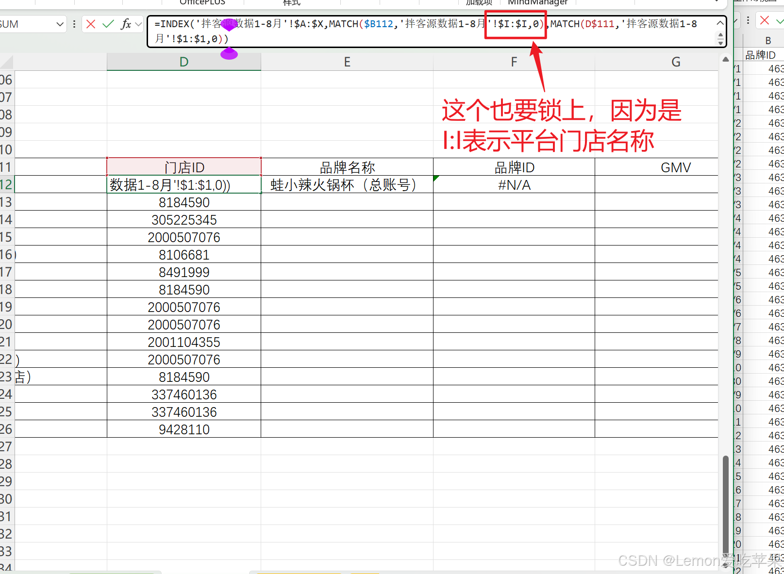The image size is (784, 574).
Task: Select column E header
Action: pos(347,62)
